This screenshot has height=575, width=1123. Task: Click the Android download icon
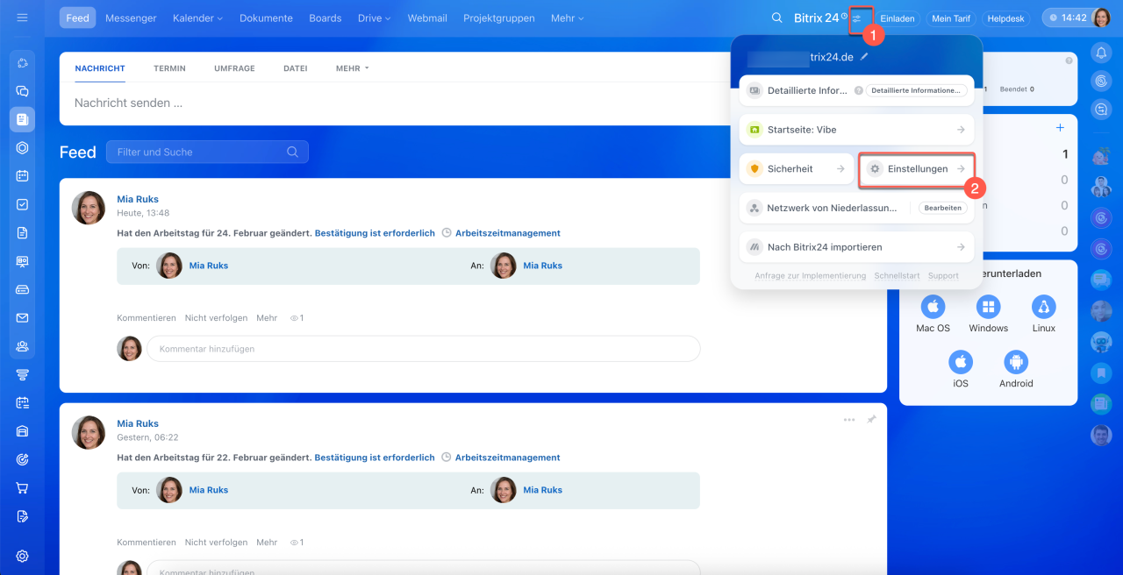(x=1016, y=362)
